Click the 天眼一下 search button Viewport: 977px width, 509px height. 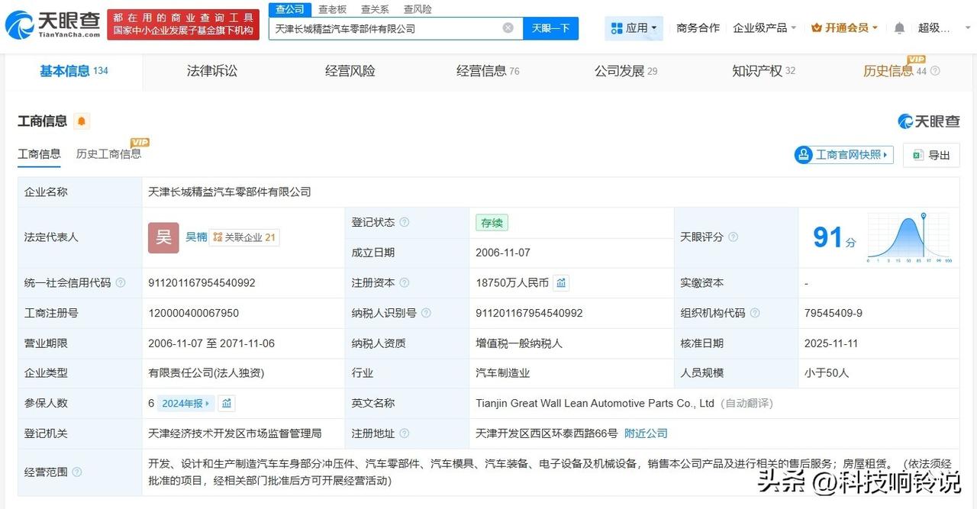click(x=550, y=28)
